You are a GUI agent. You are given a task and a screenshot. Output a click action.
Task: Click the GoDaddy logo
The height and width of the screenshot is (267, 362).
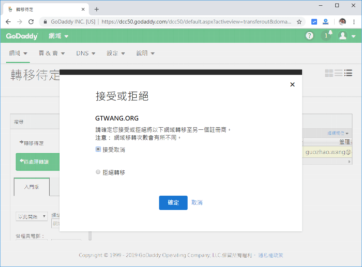pyautogui.click(x=22, y=36)
